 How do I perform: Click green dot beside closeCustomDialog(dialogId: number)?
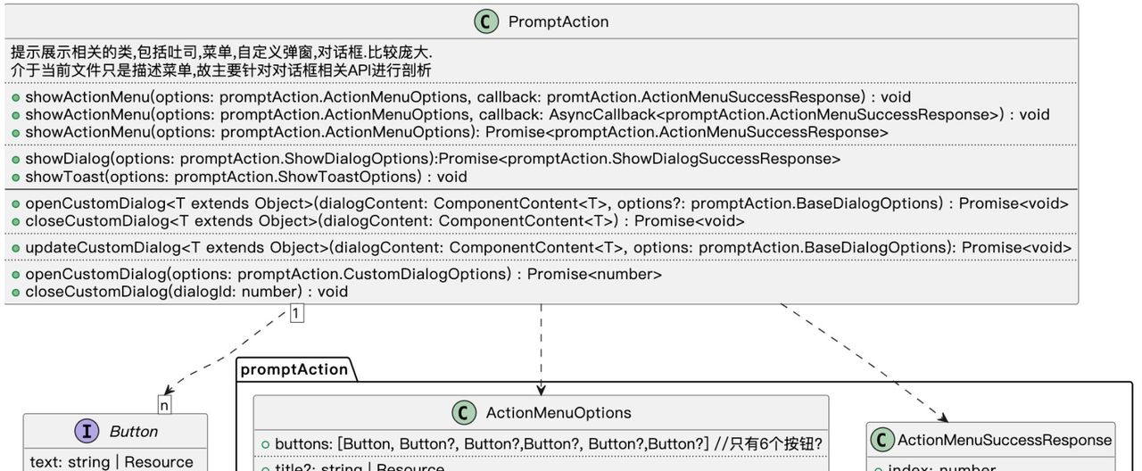[x=16, y=292]
